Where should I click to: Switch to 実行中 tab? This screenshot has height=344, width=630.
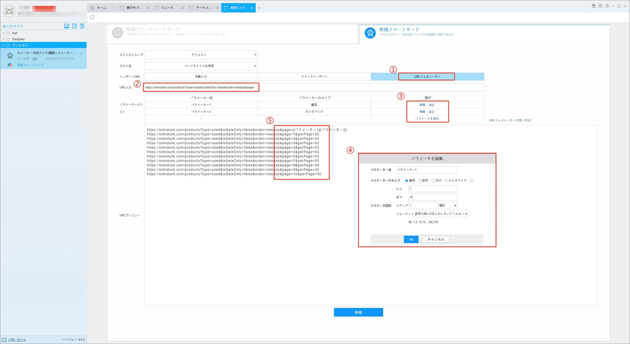coord(133,8)
